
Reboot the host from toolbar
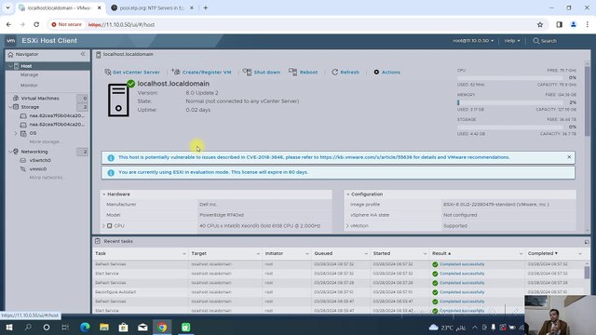303,73
